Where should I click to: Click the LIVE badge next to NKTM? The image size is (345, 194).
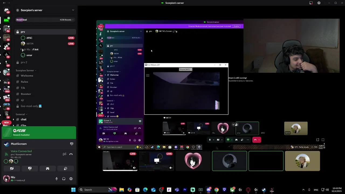71,44
